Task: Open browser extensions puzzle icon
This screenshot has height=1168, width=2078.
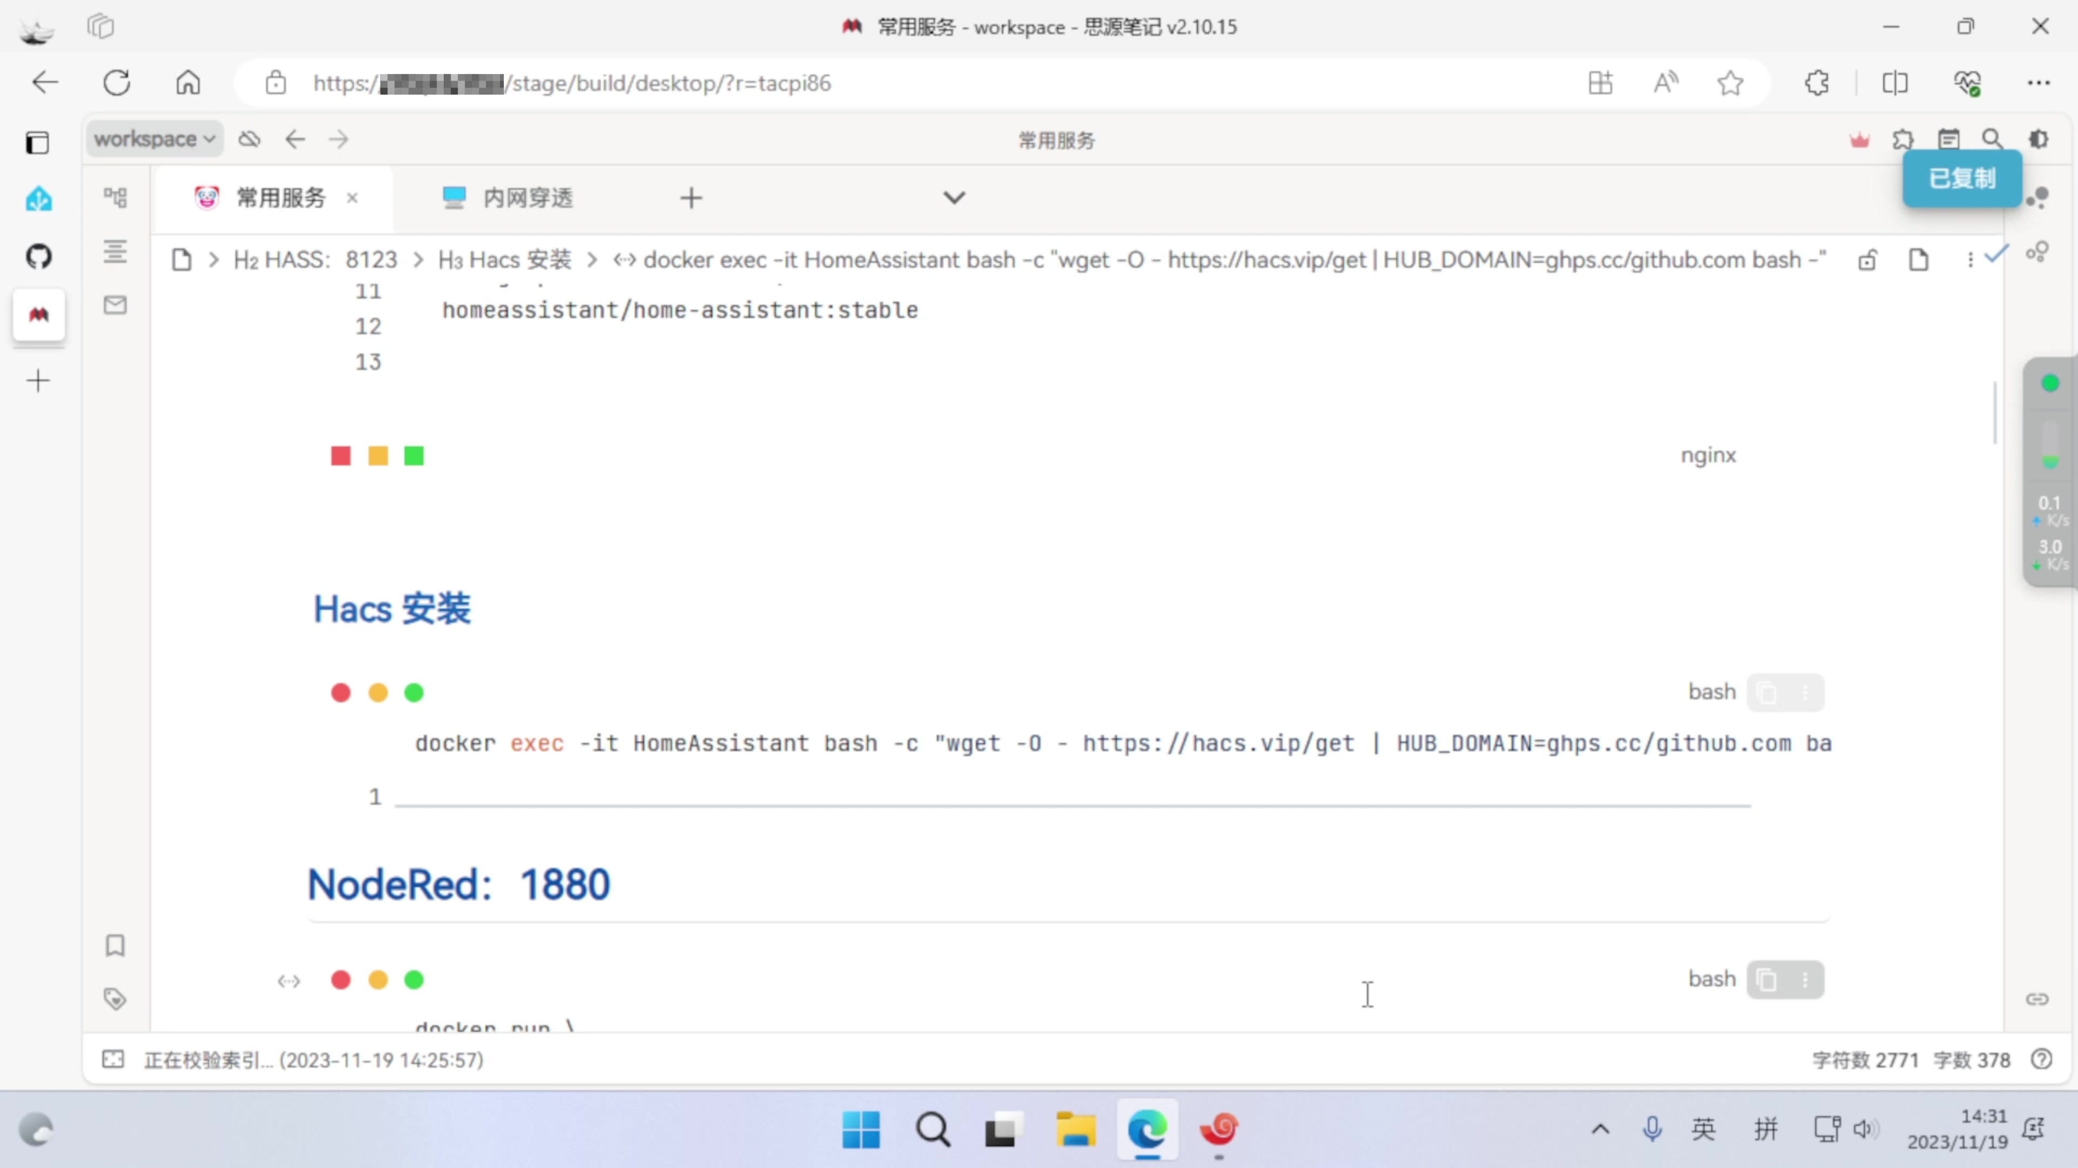Action: pyautogui.click(x=1817, y=83)
